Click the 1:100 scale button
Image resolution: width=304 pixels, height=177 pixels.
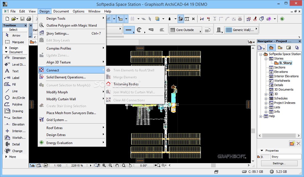click(x=58, y=166)
